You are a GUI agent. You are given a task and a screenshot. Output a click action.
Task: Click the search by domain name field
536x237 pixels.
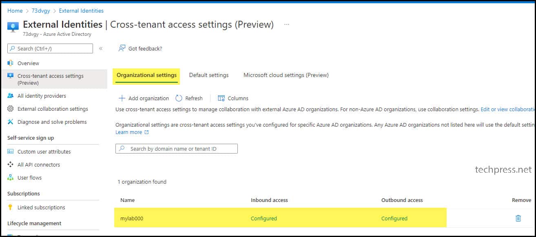pyautogui.click(x=176, y=148)
